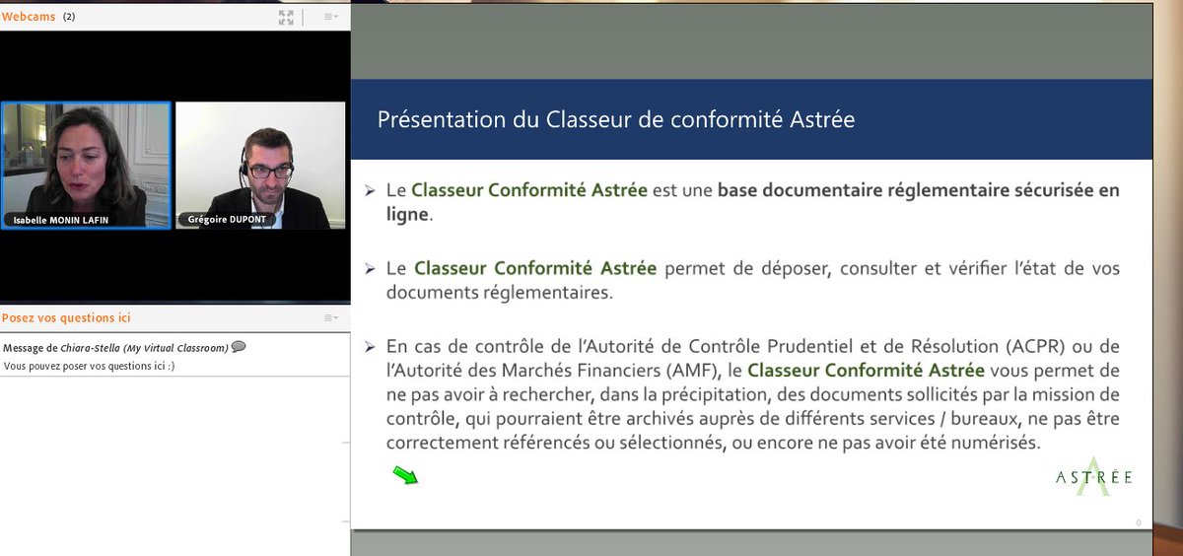Open the Webcams pod options menu
The image size is (1183, 556).
(x=331, y=17)
